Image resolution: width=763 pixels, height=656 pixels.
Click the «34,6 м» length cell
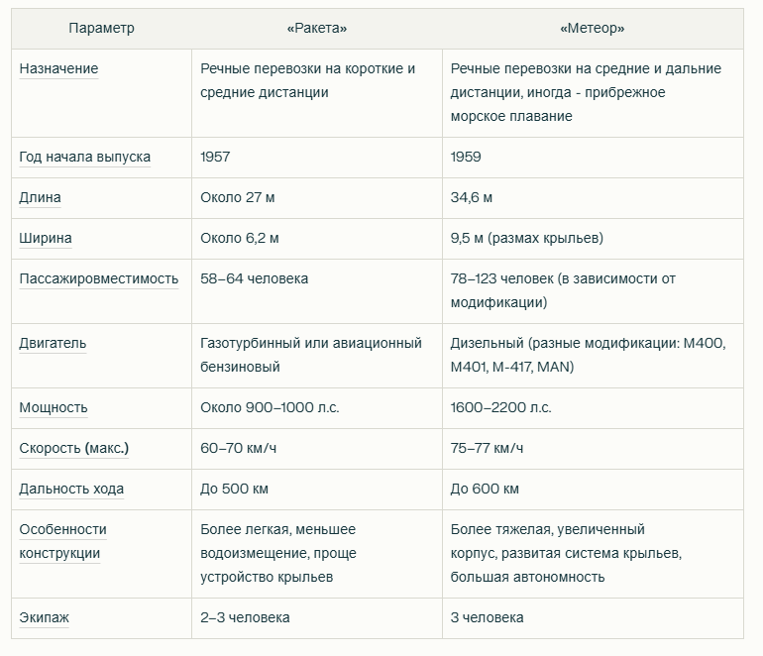click(x=593, y=197)
